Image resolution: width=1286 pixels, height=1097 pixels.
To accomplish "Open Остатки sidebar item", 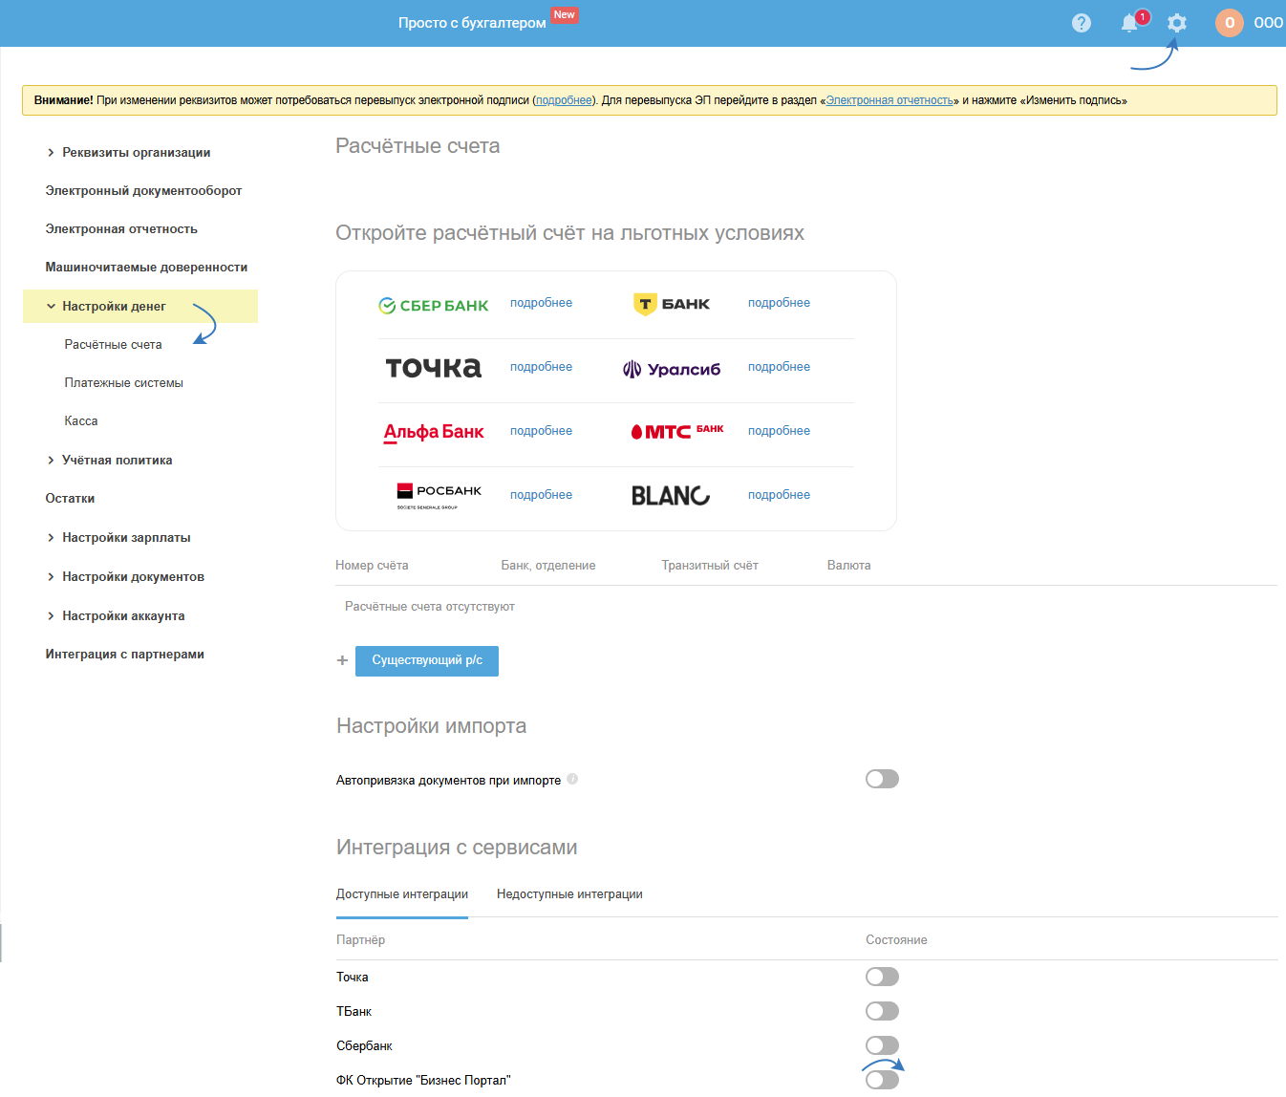I will point(70,499).
